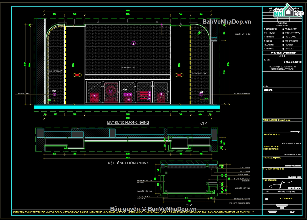
Task: Click the MẶT BẰNG HƯỚNG NHÌN 2 title
Action: (128, 163)
